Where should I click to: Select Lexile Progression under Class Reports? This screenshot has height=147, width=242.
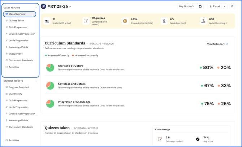pos(18,41)
